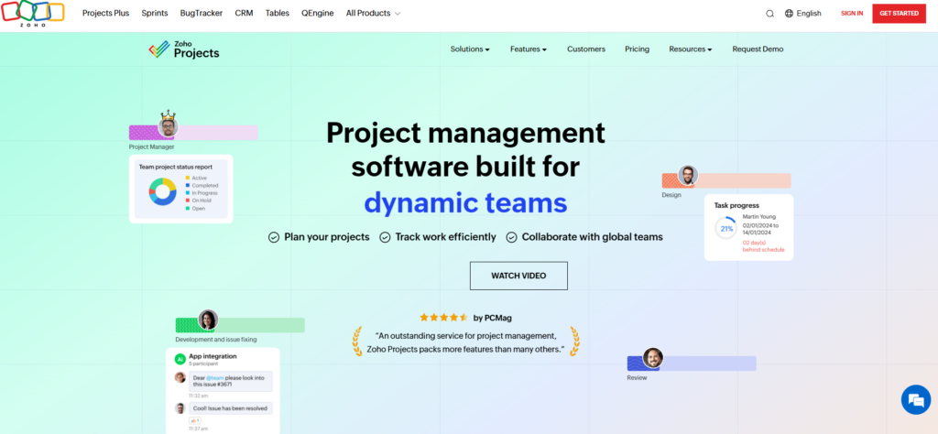Open the Solutions dropdown menu
The width and height of the screenshot is (938, 434).
pyautogui.click(x=470, y=49)
